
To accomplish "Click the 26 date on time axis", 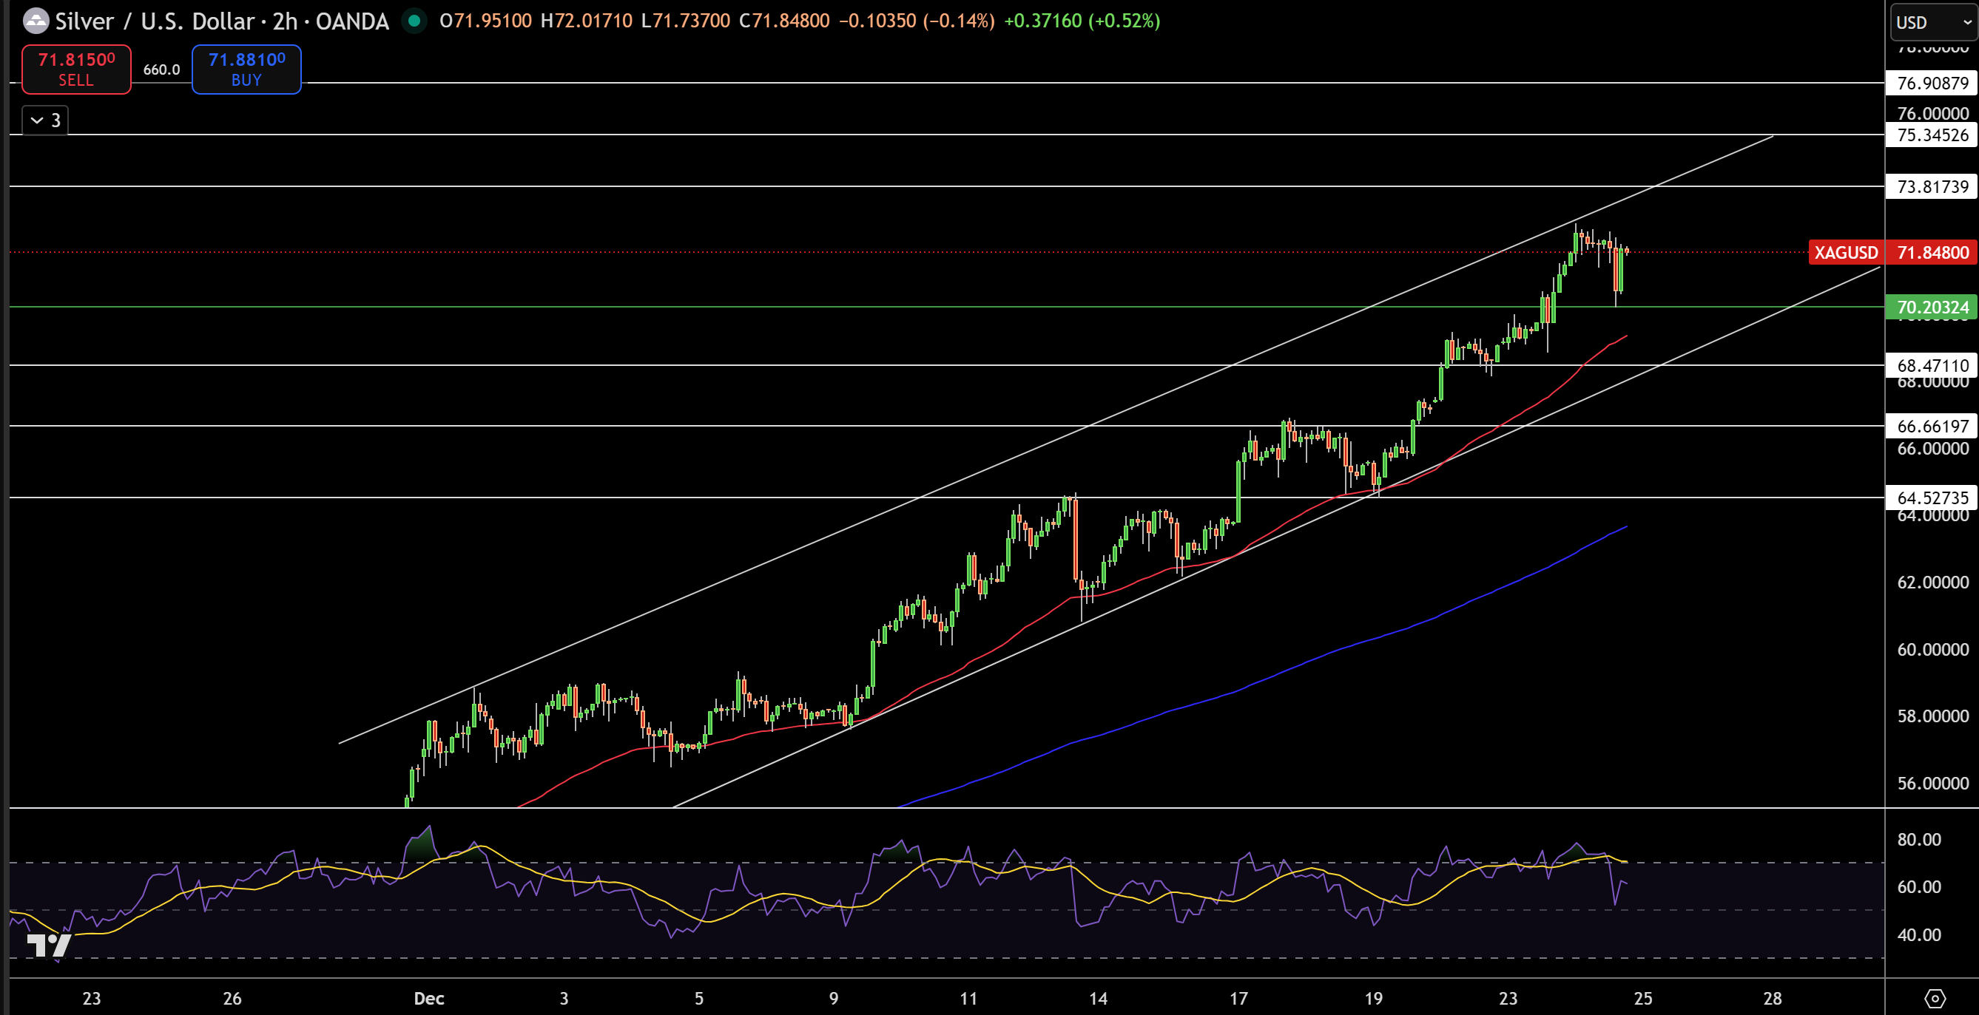I will [232, 999].
